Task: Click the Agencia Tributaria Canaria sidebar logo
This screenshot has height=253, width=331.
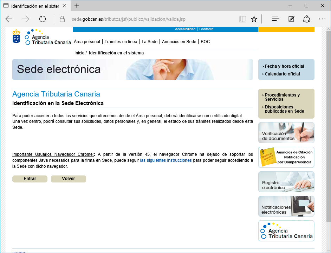Action: [x=286, y=231]
